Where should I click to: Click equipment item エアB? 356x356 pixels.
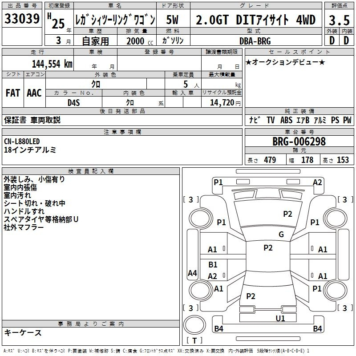[303, 120]
